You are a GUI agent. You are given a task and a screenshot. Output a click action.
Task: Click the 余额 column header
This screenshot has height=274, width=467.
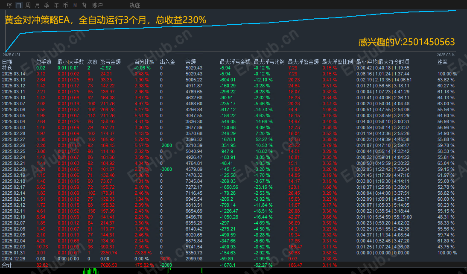[x=191, y=62]
